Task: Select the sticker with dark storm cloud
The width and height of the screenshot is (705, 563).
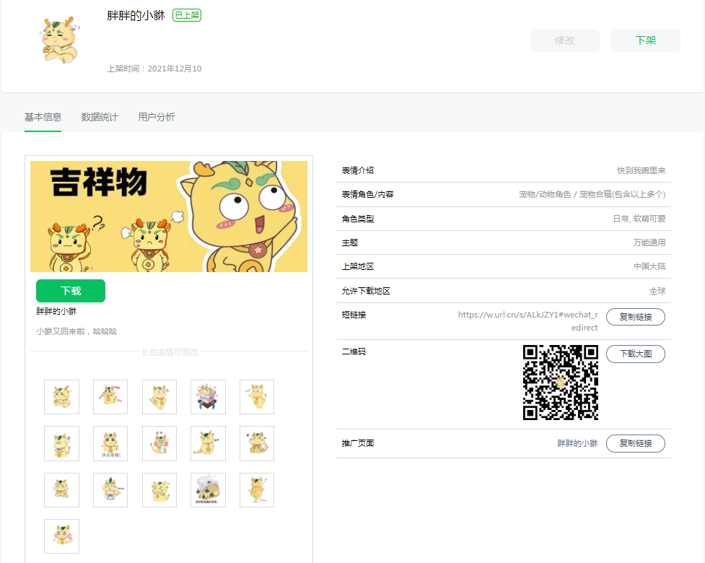Action: click(x=208, y=490)
